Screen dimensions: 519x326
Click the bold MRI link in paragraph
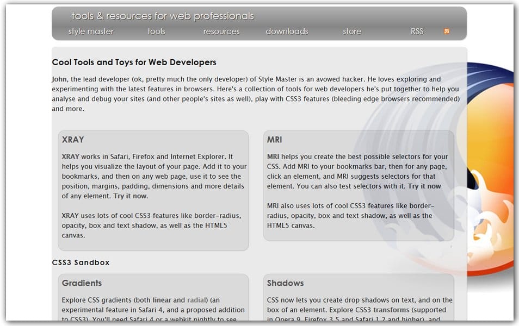click(273, 157)
